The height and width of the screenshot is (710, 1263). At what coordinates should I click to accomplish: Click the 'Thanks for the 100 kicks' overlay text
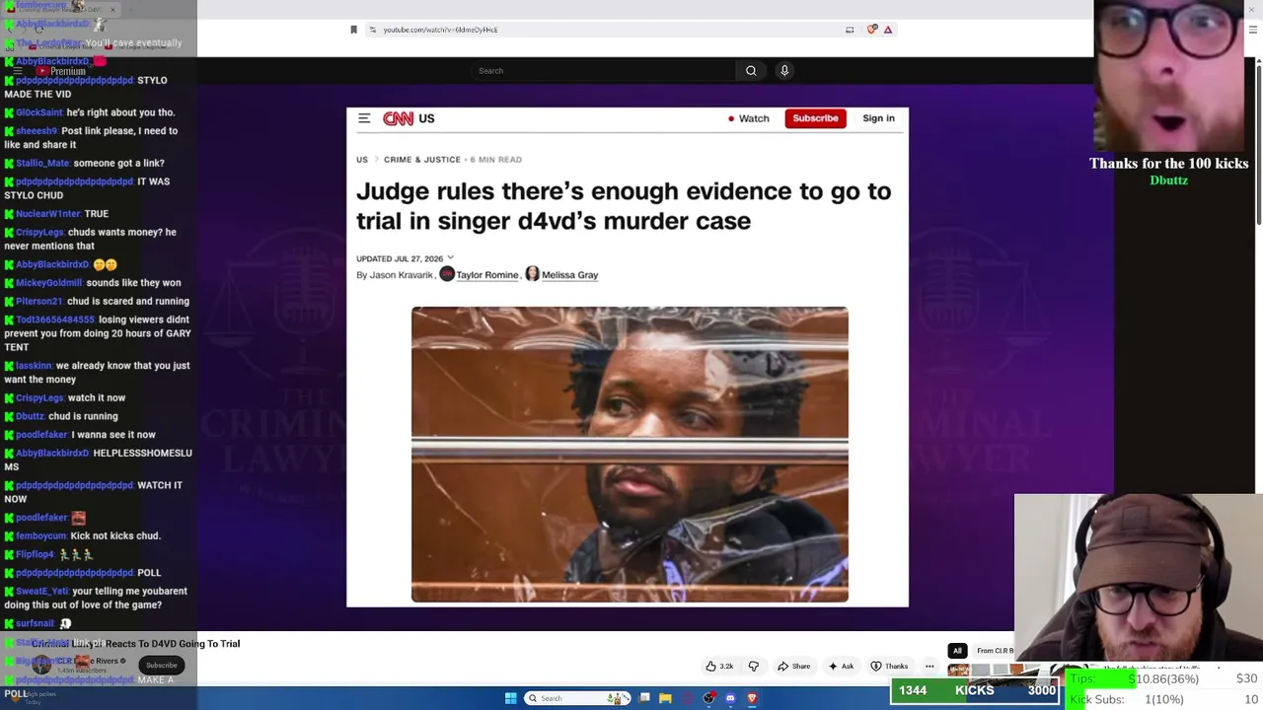click(1168, 164)
